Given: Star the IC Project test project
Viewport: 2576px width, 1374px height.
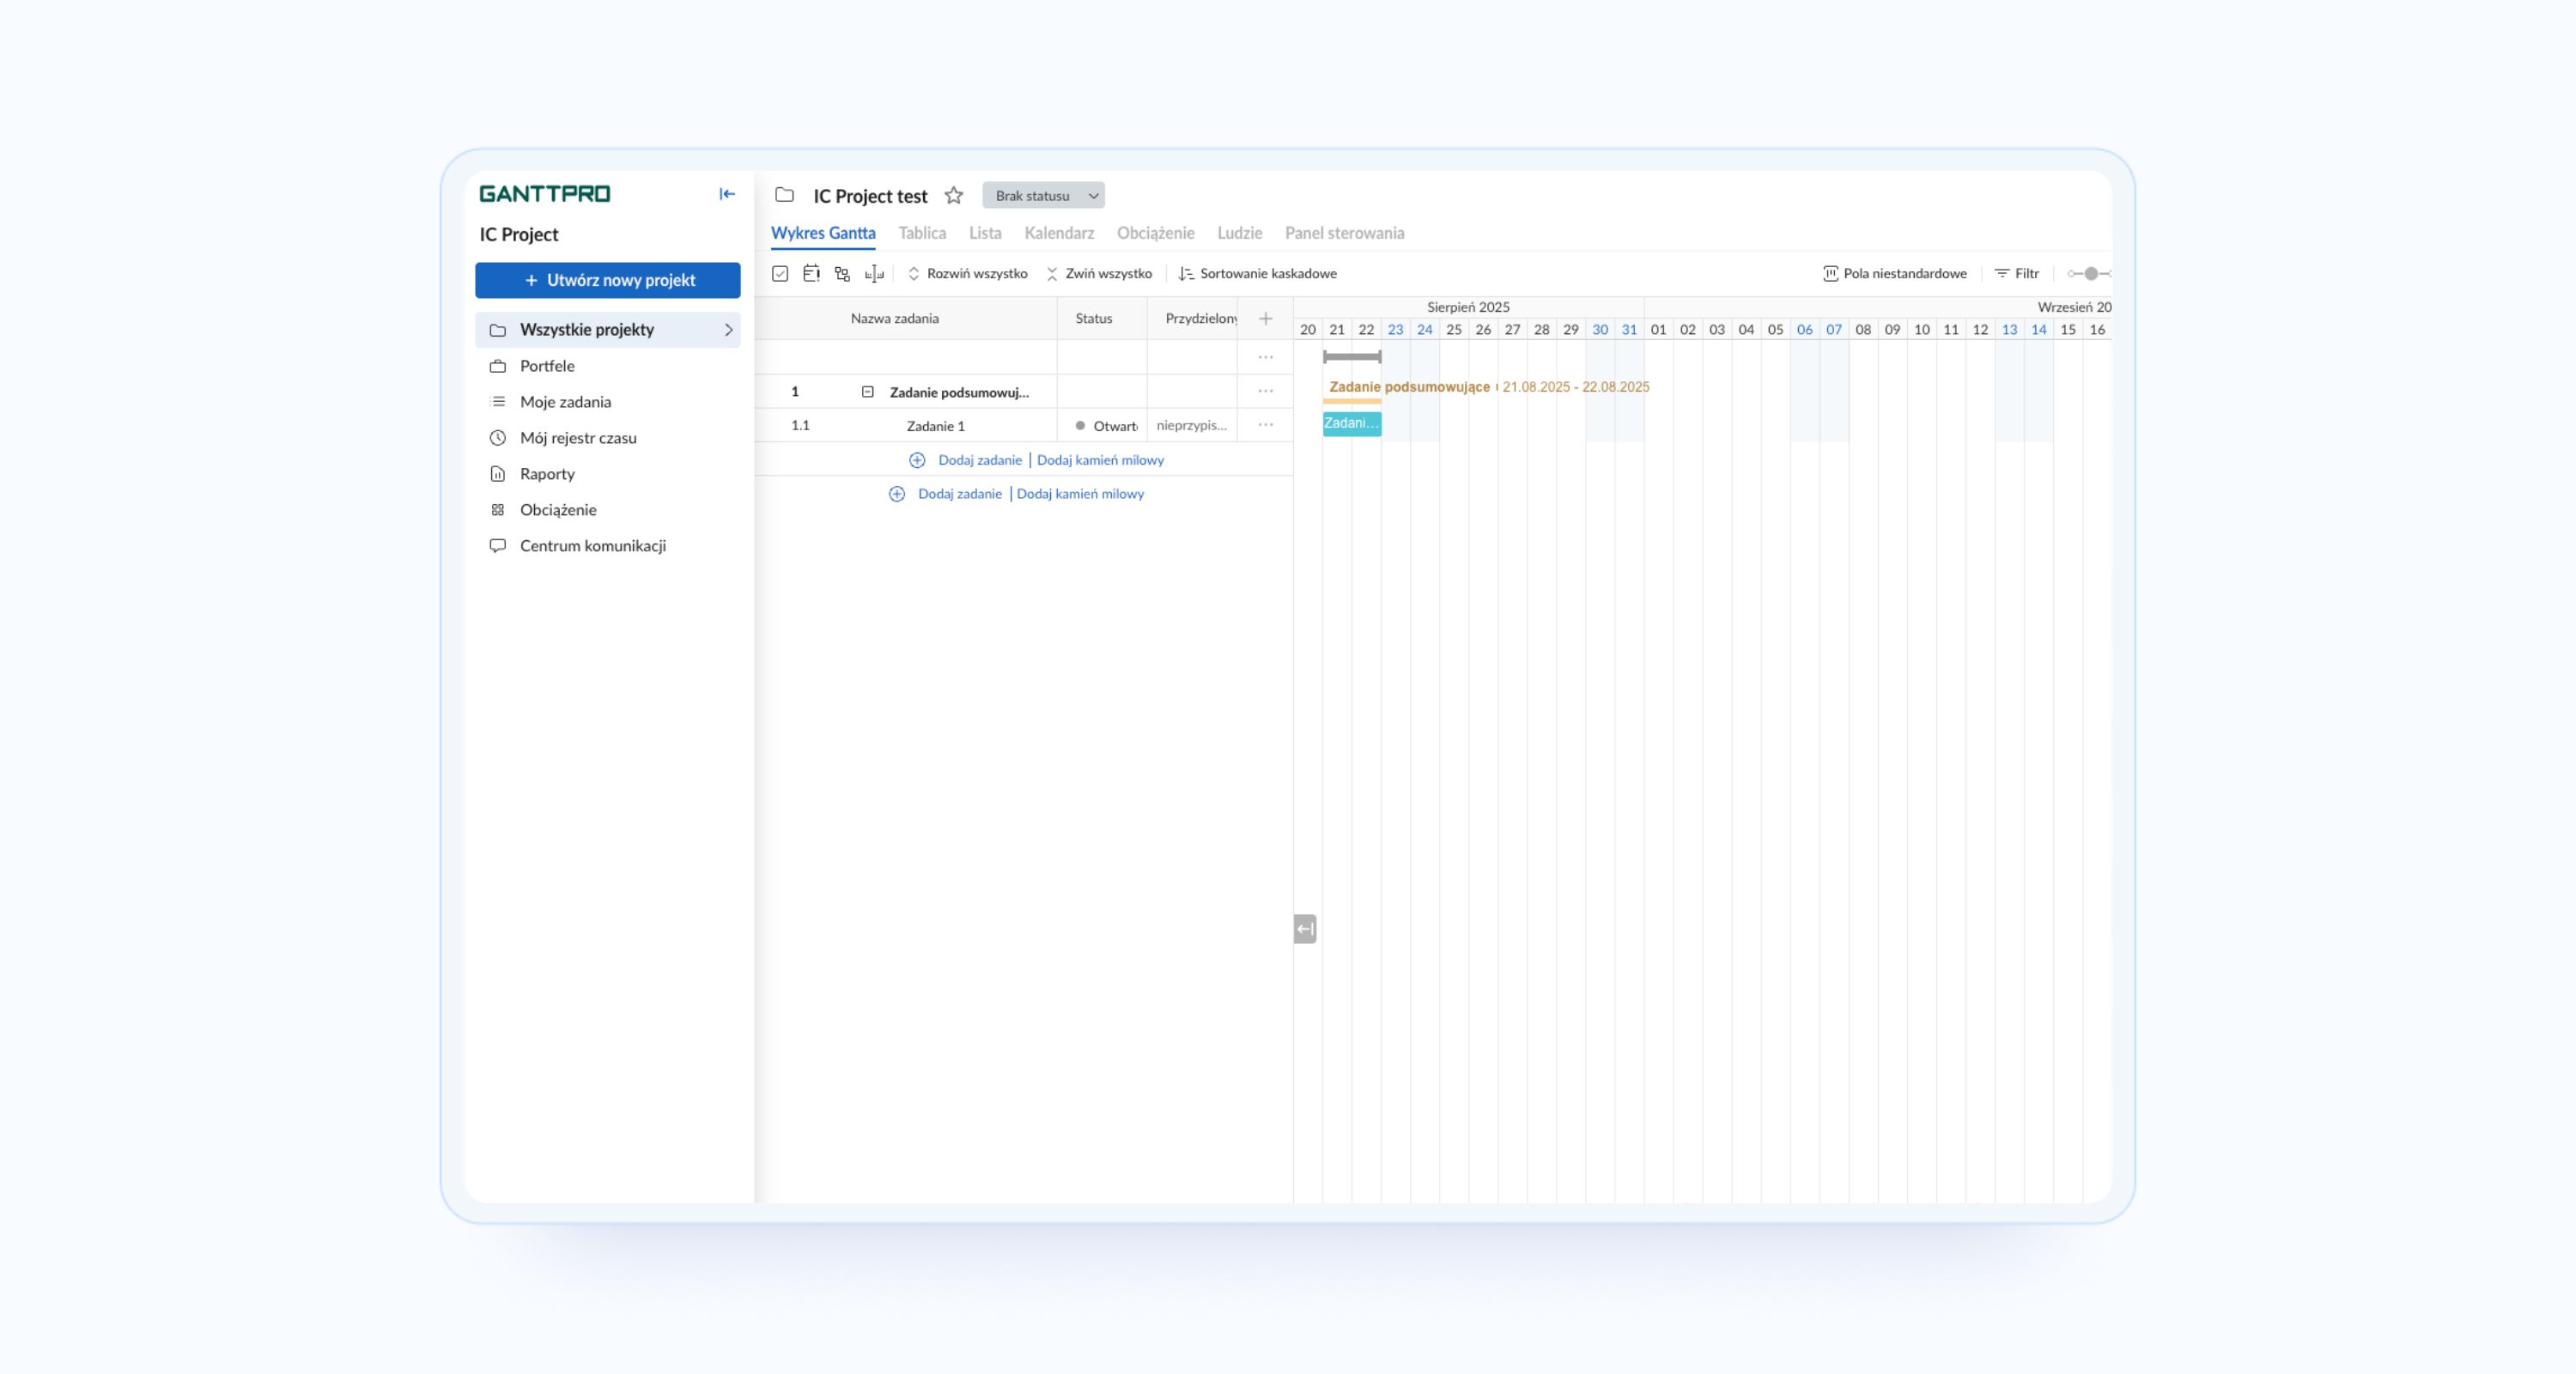Looking at the screenshot, I should click(954, 196).
